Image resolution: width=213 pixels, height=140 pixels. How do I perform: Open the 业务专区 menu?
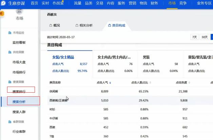tap(204, 3)
